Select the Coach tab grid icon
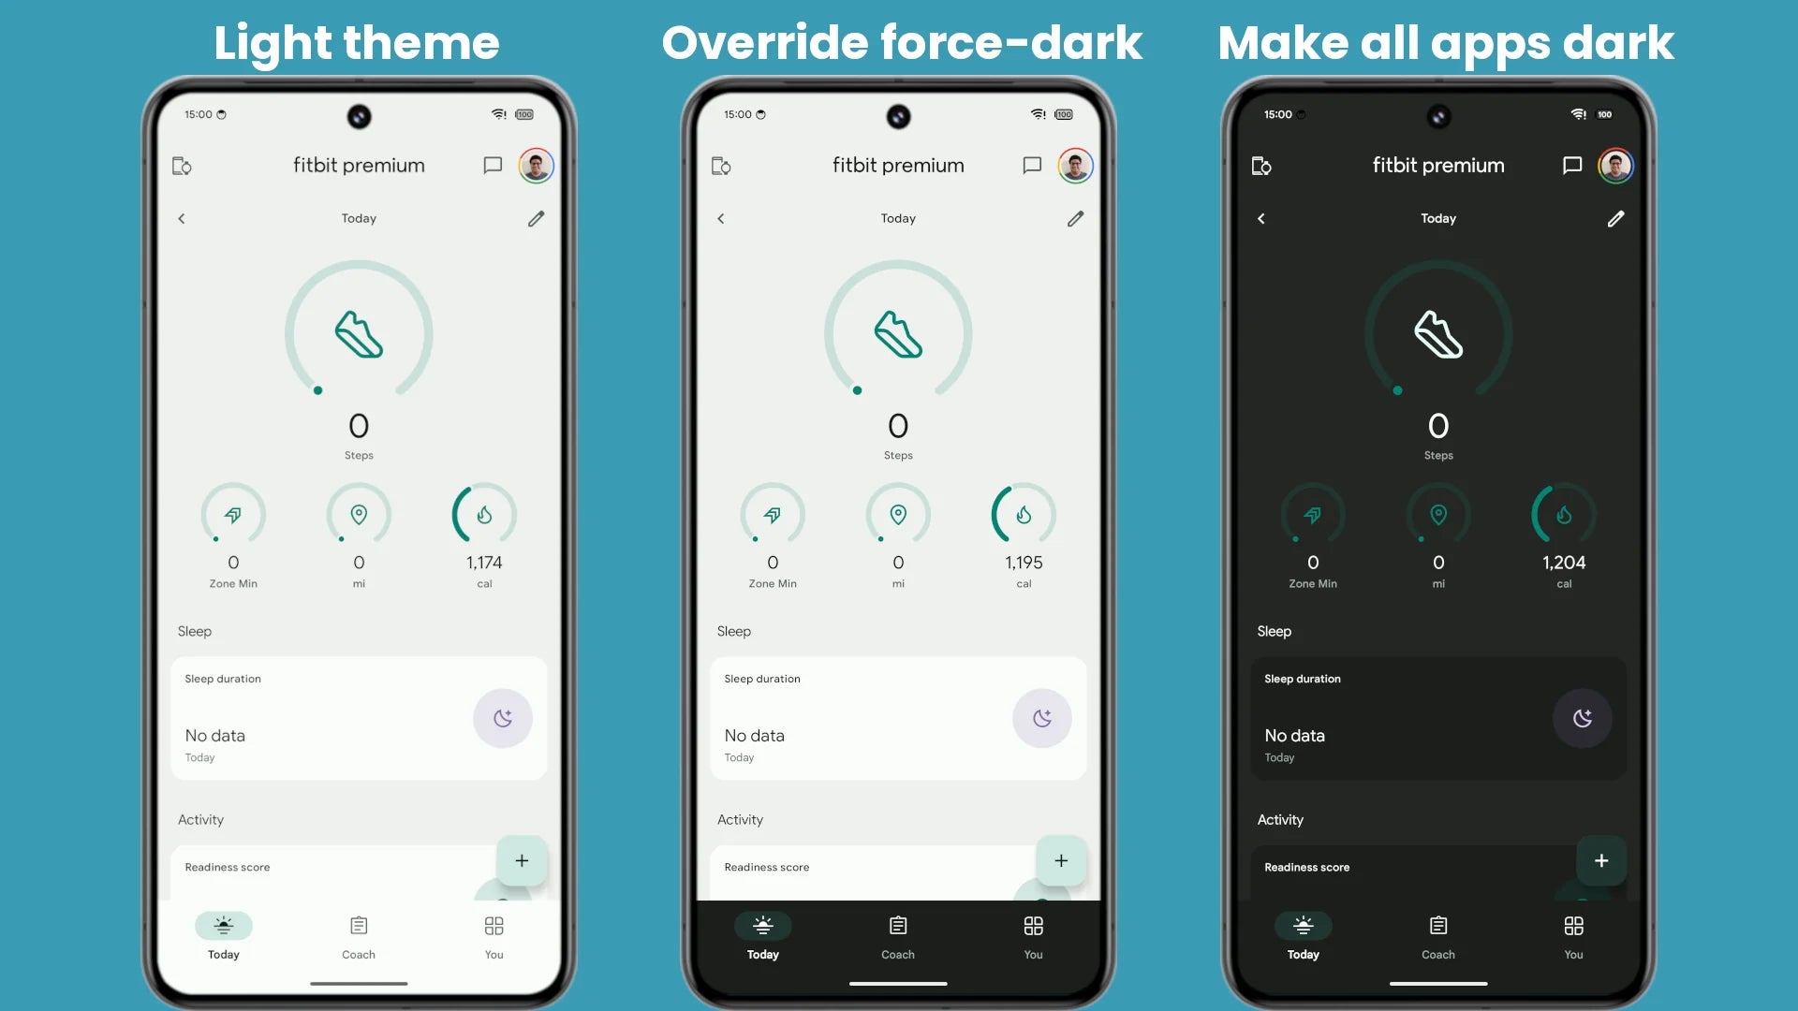Viewport: 1798px width, 1011px height. [358, 925]
